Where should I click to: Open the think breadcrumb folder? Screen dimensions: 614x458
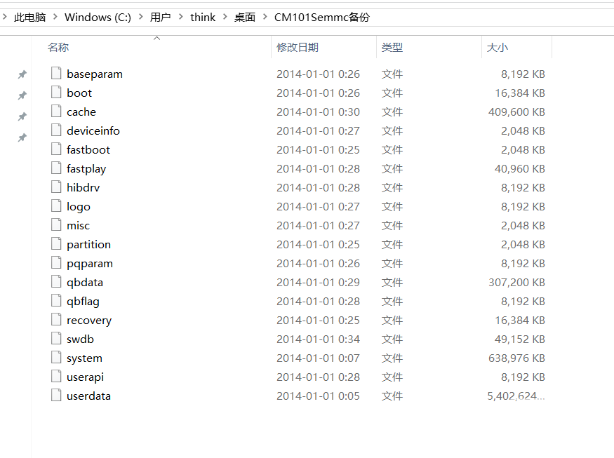(x=203, y=18)
